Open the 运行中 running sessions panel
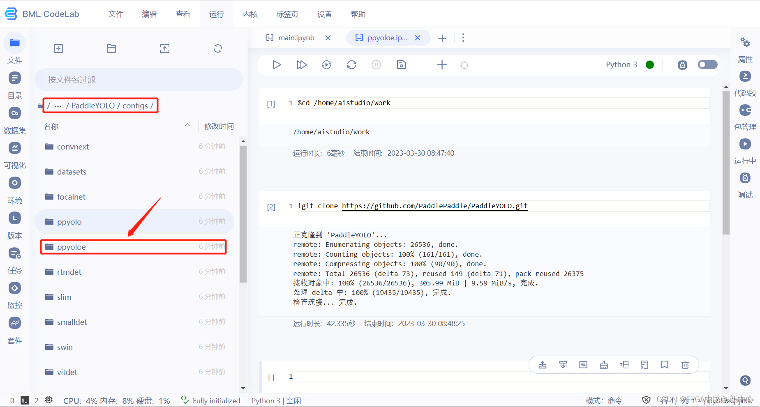 pyautogui.click(x=745, y=151)
